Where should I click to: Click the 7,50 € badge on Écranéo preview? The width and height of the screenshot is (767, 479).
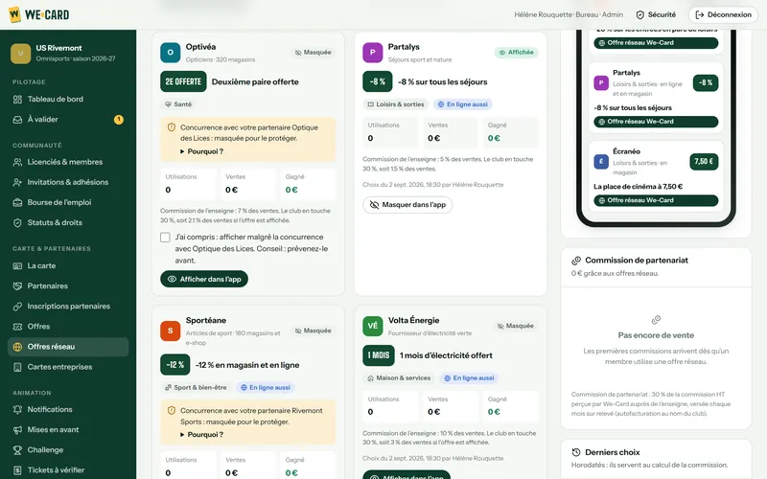click(704, 162)
